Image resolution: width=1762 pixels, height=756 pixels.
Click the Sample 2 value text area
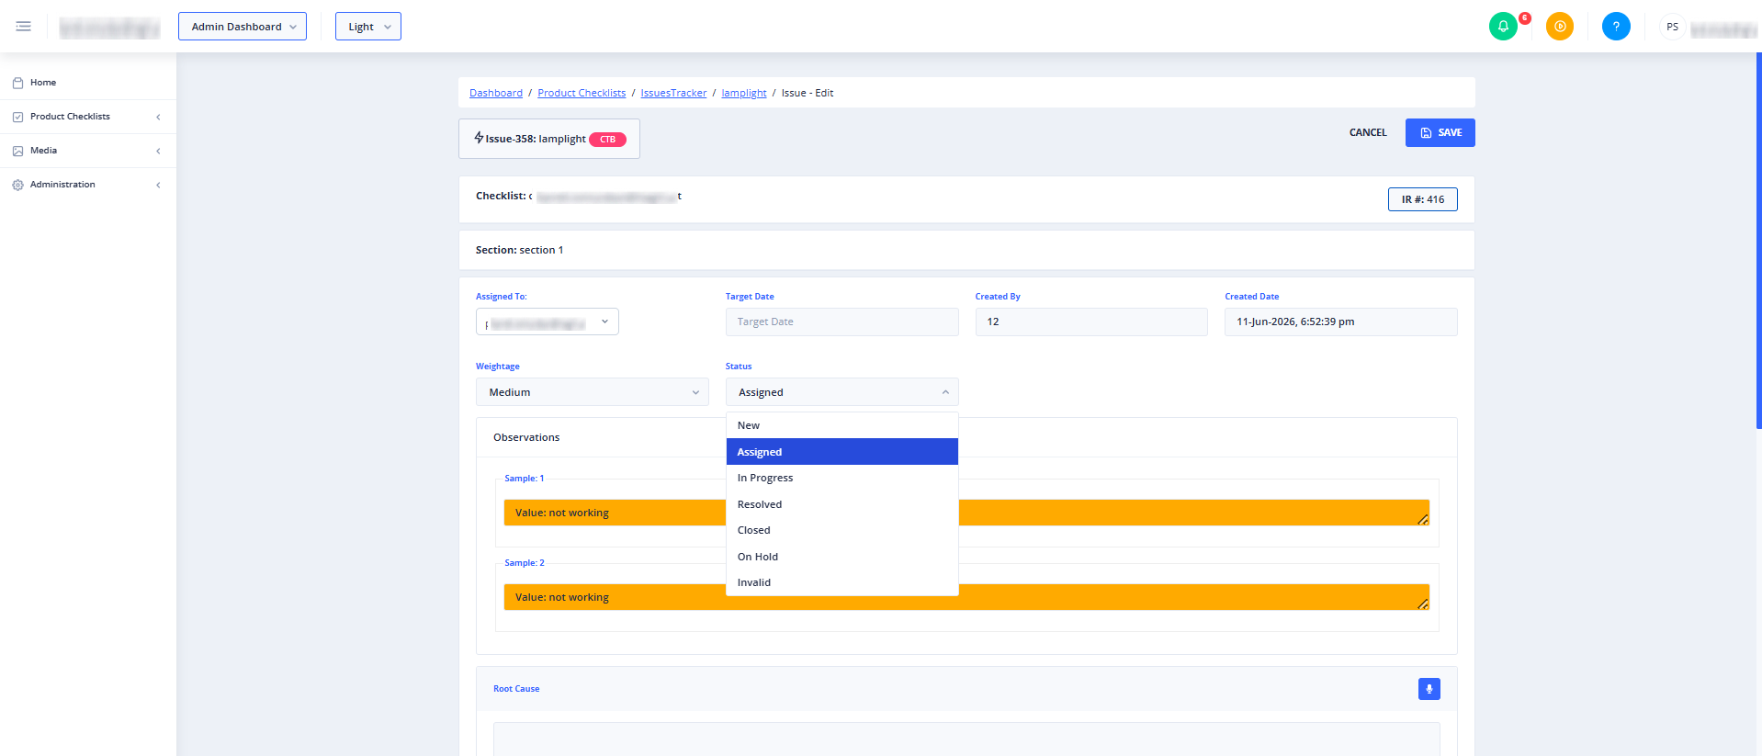966,597
